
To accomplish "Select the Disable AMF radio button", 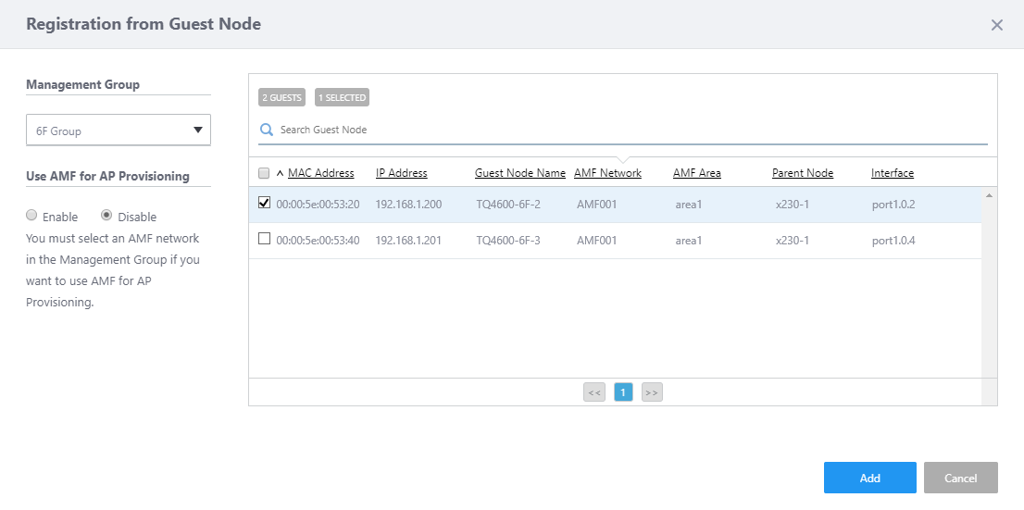I will (106, 216).
